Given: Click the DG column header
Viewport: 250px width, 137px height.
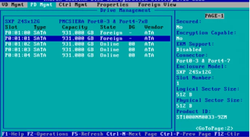Looking at the screenshot, I should (x=132, y=27).
